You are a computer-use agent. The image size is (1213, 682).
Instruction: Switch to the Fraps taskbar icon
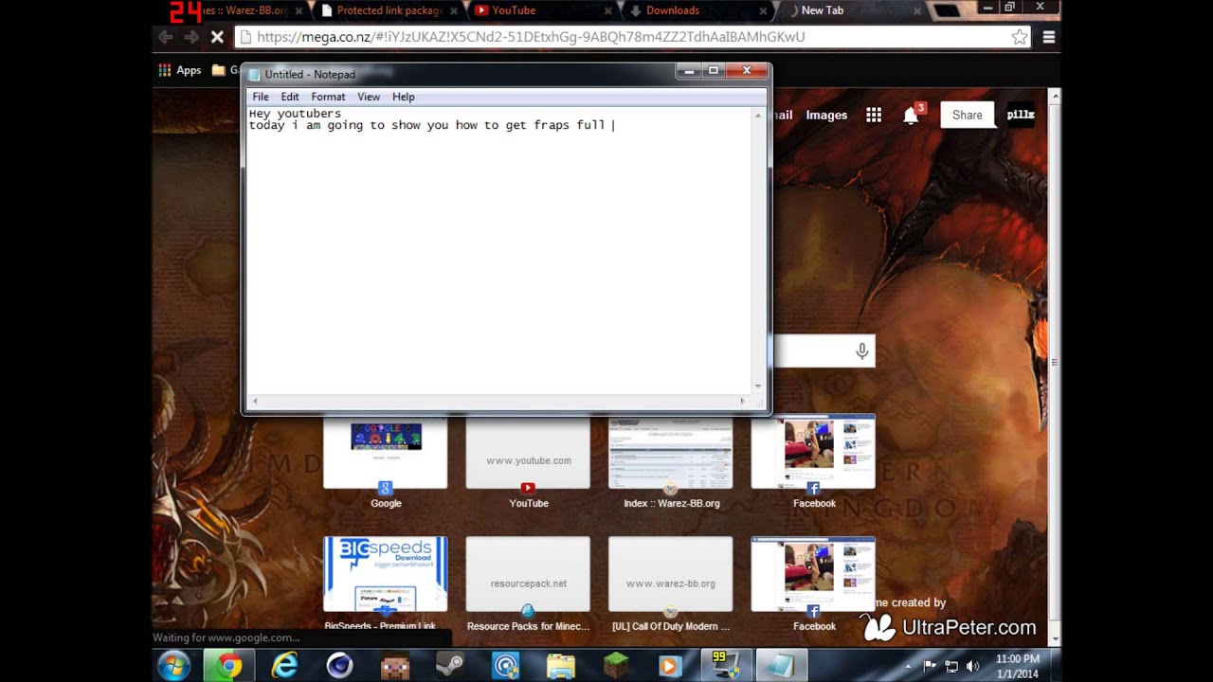tap(726, 666)
